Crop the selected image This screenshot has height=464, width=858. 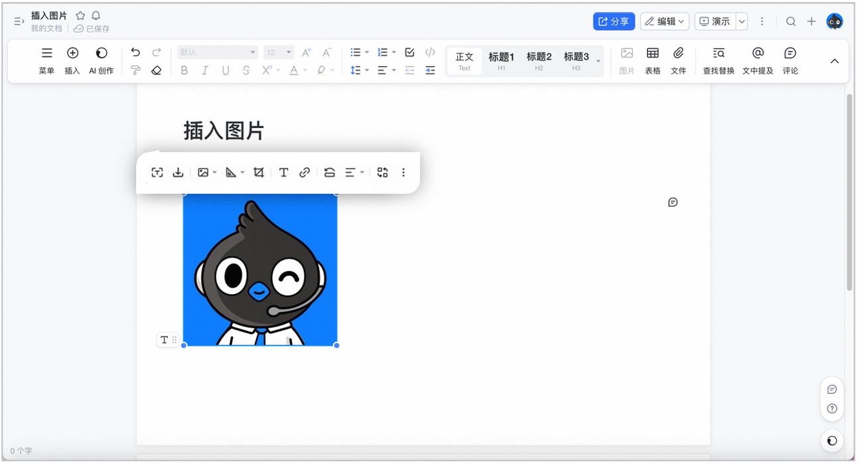point(259,173)
